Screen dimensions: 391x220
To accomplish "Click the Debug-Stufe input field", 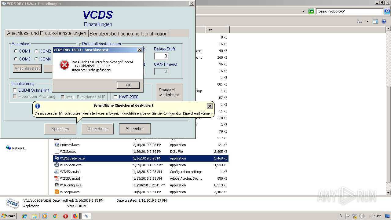I will pos(161,56).
